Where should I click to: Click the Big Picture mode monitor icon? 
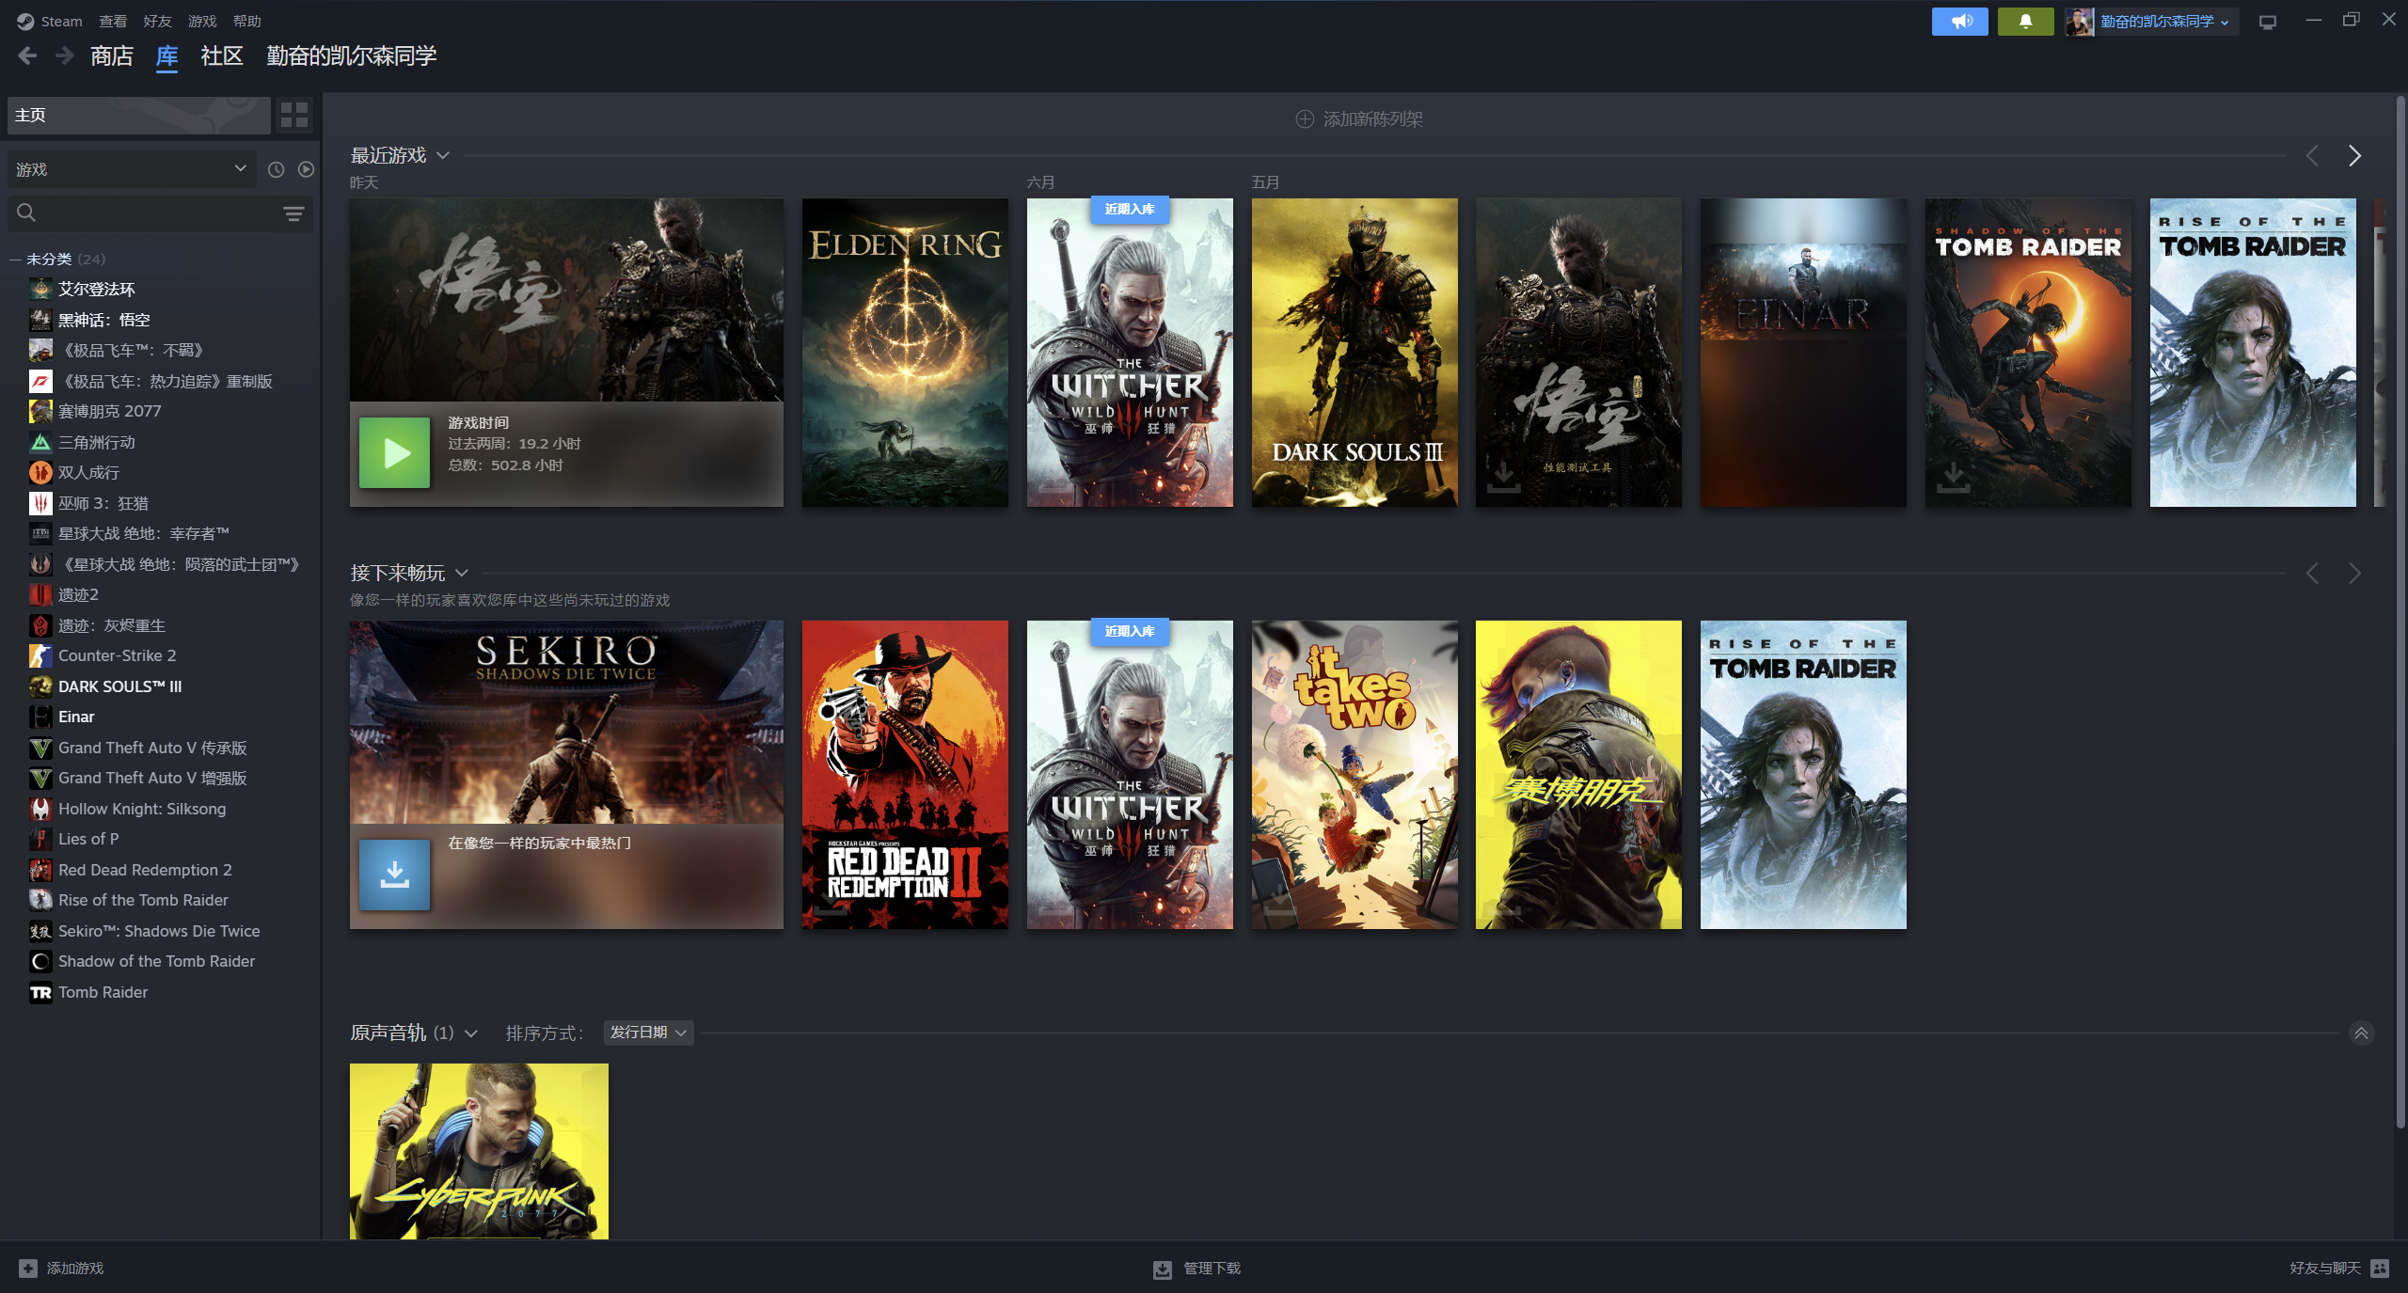[2268, 22]
